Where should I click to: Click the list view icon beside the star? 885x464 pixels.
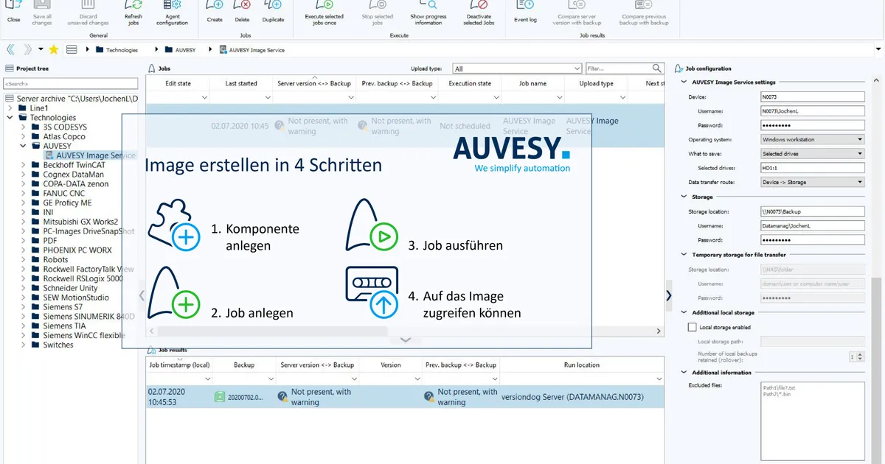(x=72, y=50)
